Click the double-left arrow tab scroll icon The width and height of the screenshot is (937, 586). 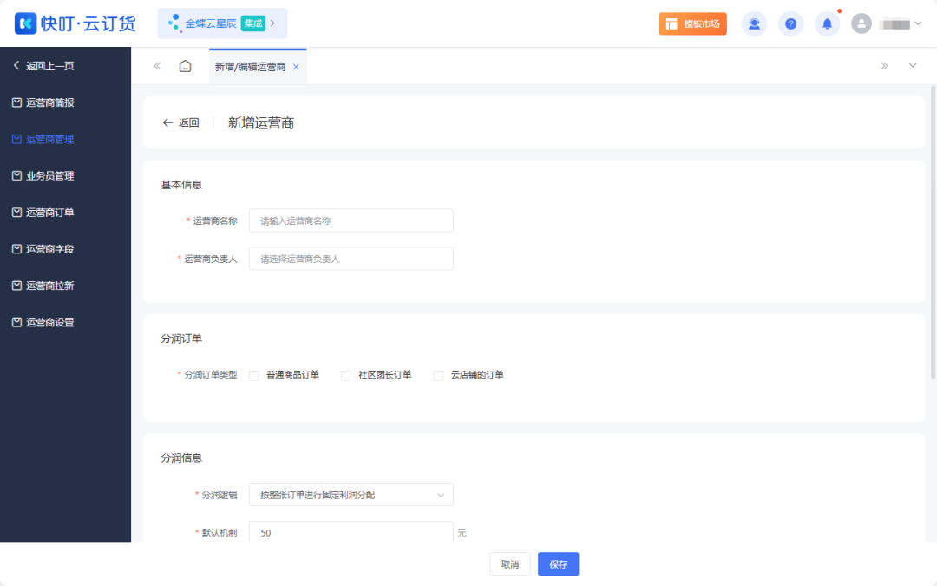pos(157,66)
